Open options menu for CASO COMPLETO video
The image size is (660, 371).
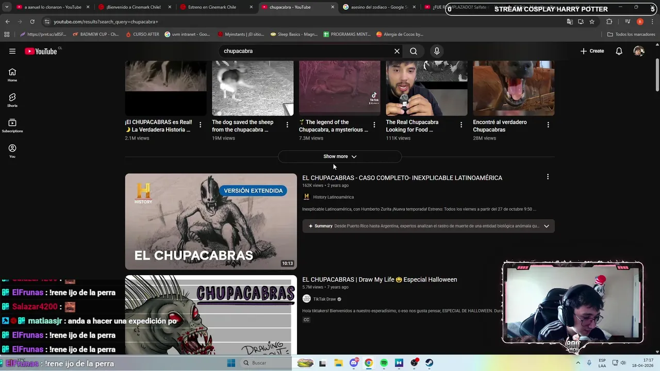pyautogui.click(x=548, y=177)
